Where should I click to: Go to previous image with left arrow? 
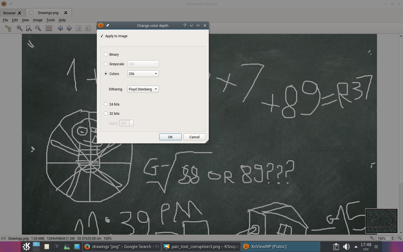click(x=60, y=28)
